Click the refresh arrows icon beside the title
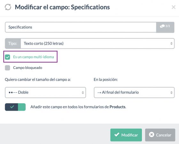Image resolution: width=179 pixels, height=144 pixels. point(8,7)
